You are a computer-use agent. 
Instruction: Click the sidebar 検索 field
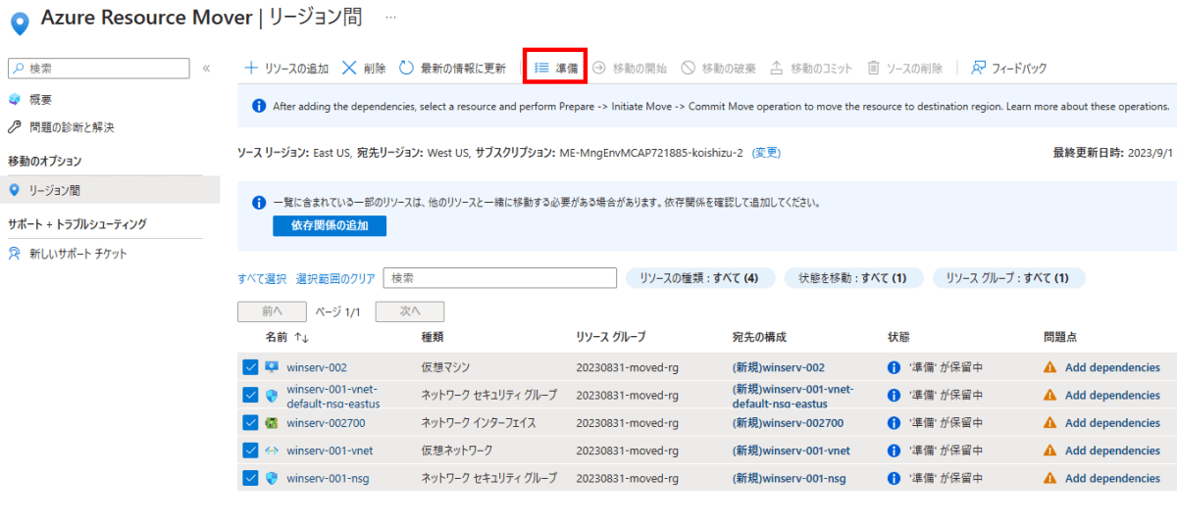[x=98, y=69]
